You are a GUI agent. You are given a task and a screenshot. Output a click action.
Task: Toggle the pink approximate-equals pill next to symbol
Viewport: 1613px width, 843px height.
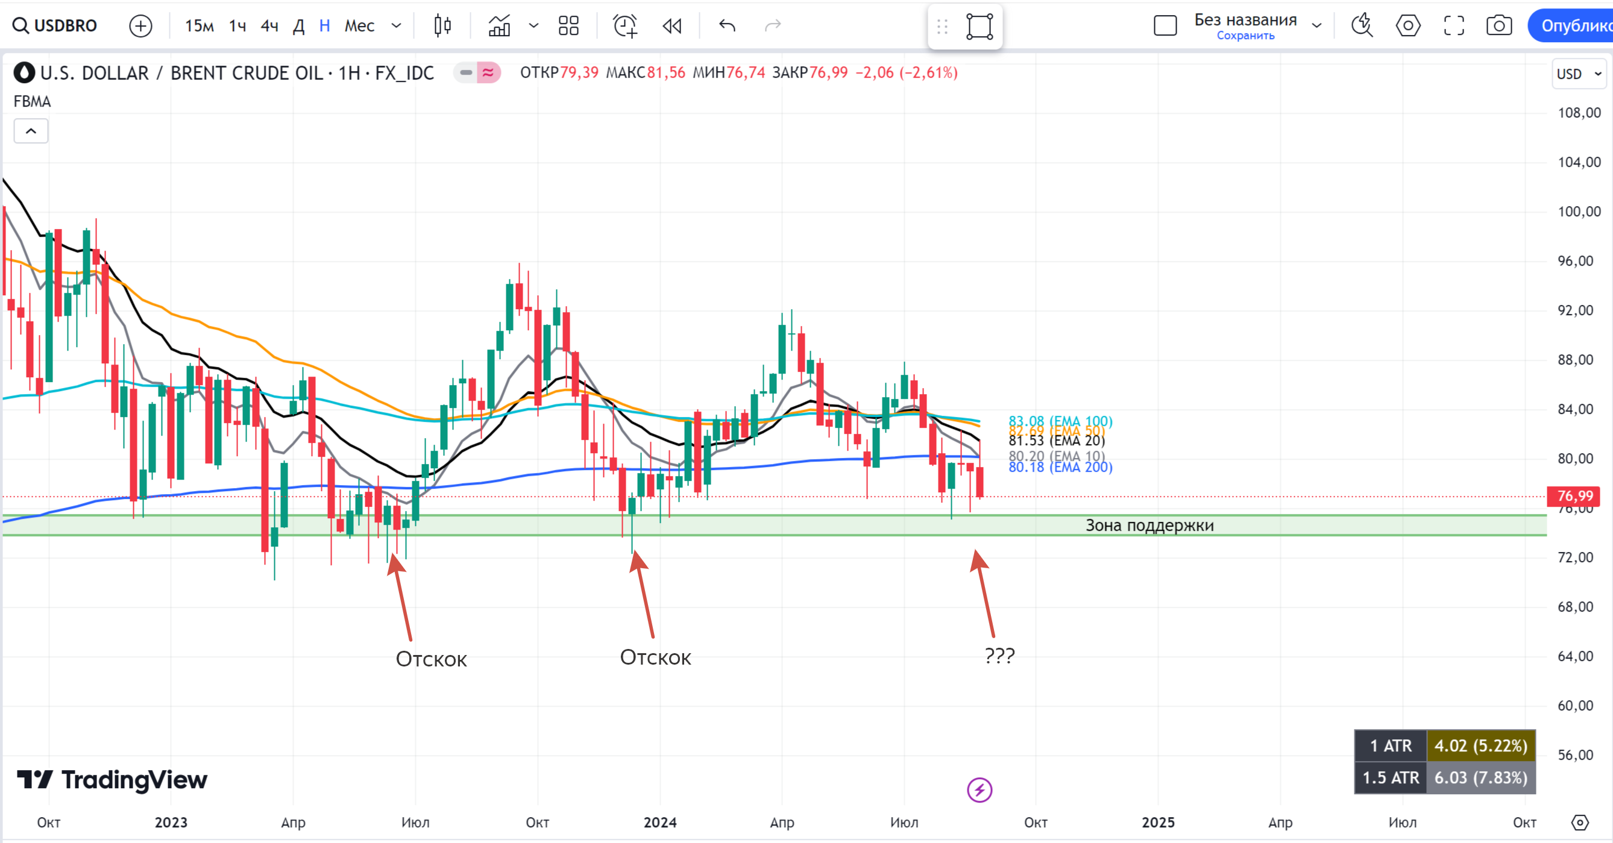pyautogui.click(x=488, y=72)
